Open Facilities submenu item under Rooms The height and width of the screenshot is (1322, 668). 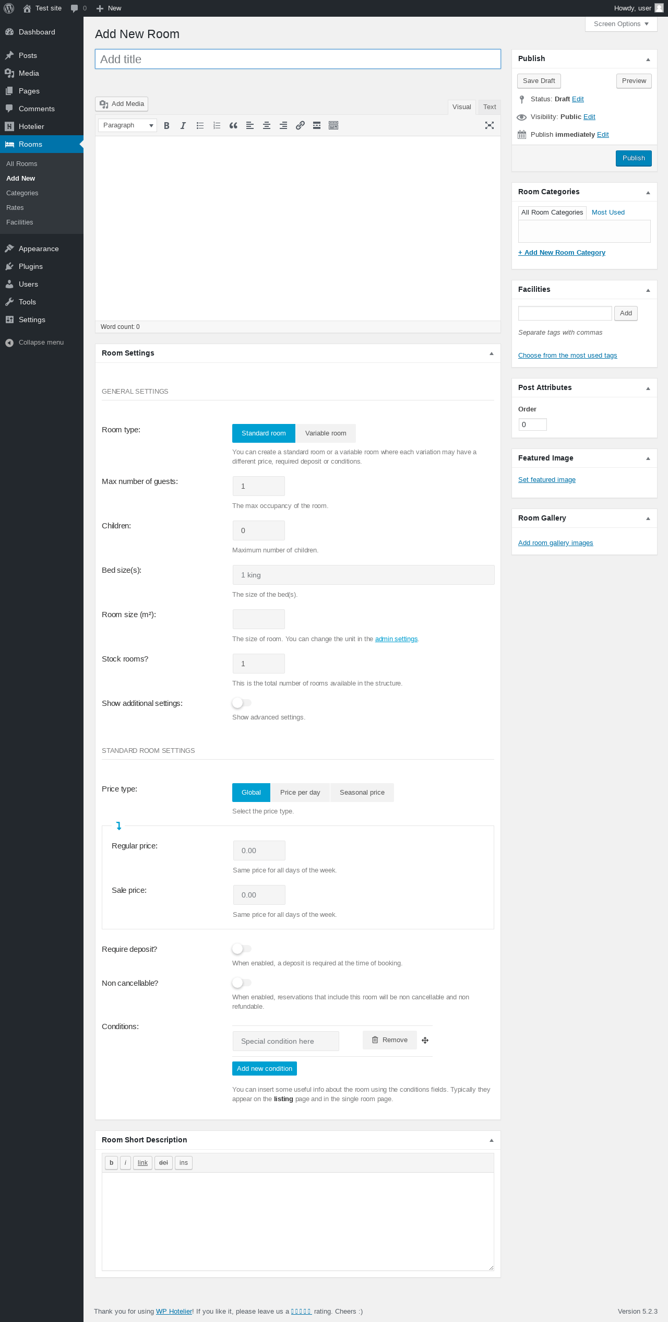pyautogui.click(x=20, y=222)
